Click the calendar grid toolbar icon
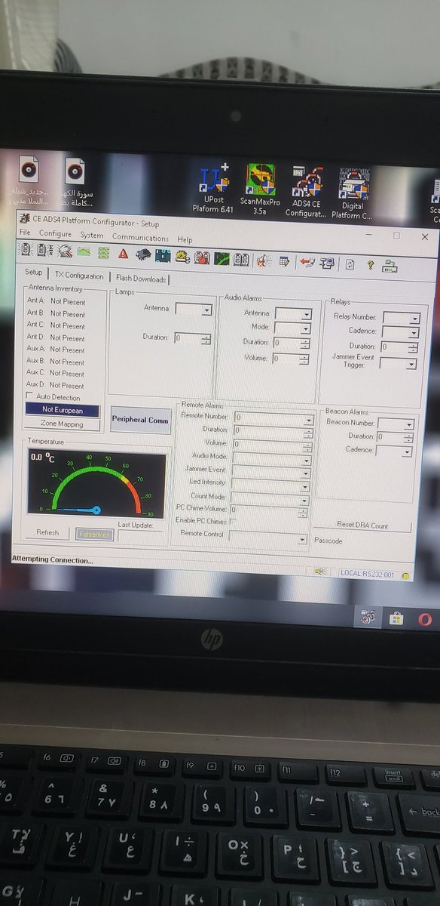Screen dimensions: 440x906 284,260
